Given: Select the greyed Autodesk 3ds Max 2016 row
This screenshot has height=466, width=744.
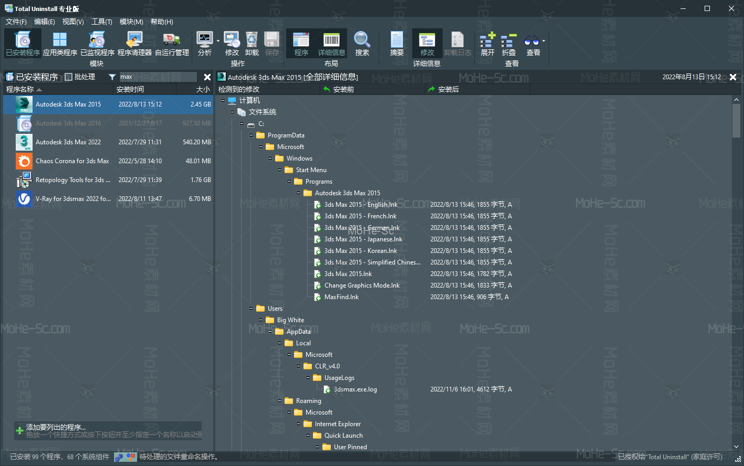Looking at the screenshot, I should [x=108, y=123].
